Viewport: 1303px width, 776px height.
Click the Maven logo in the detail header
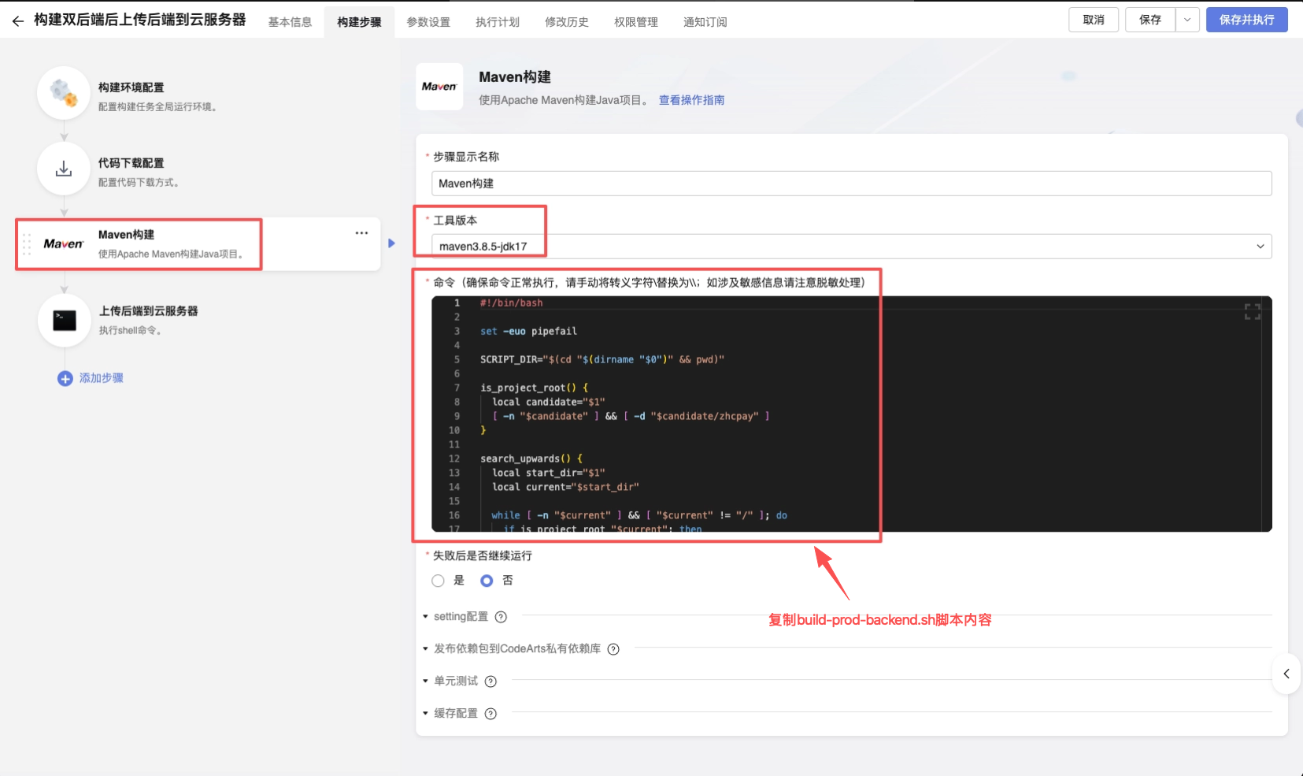click(439, 87)
